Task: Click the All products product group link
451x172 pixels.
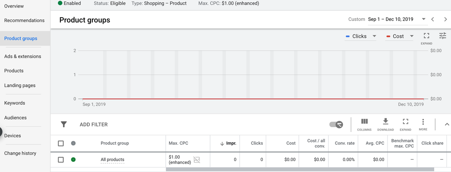Action: point(112,160)
